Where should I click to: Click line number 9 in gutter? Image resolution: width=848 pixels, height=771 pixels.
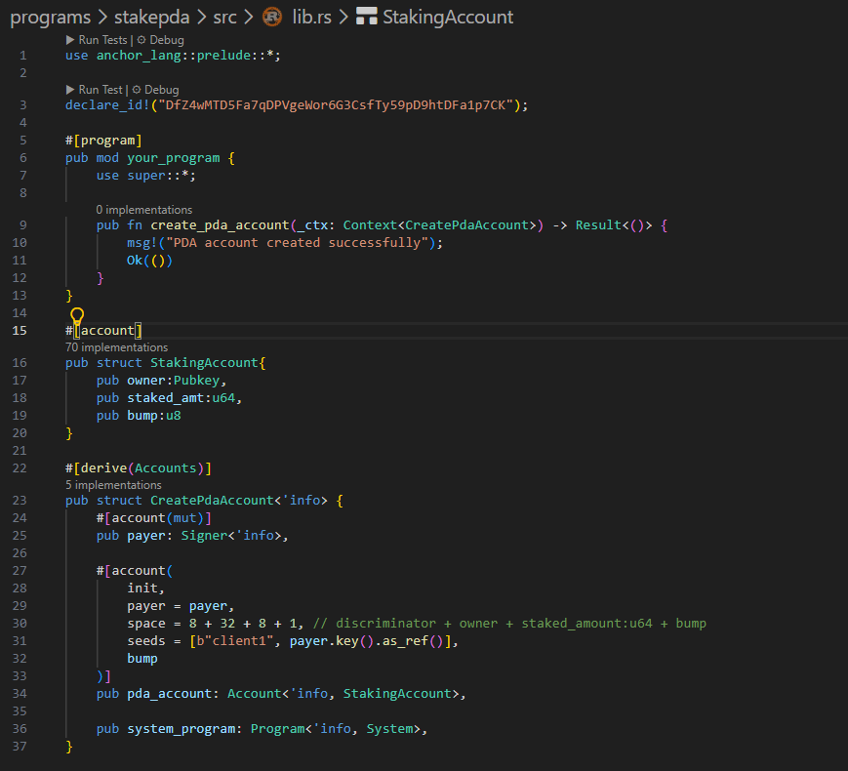(22, 225)
